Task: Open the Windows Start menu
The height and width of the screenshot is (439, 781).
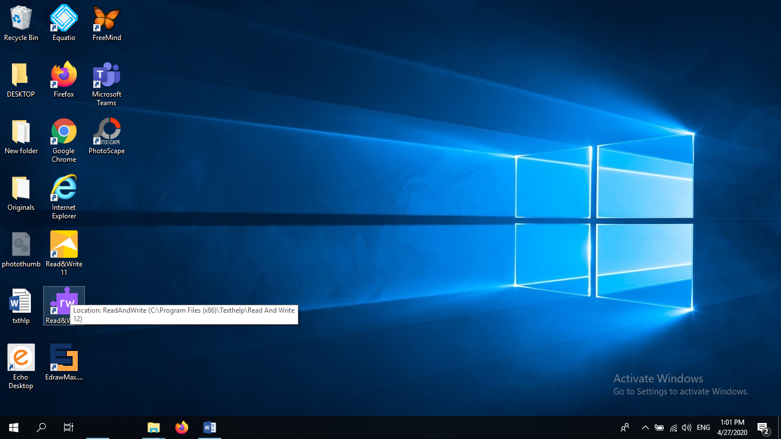Action: 14,428
